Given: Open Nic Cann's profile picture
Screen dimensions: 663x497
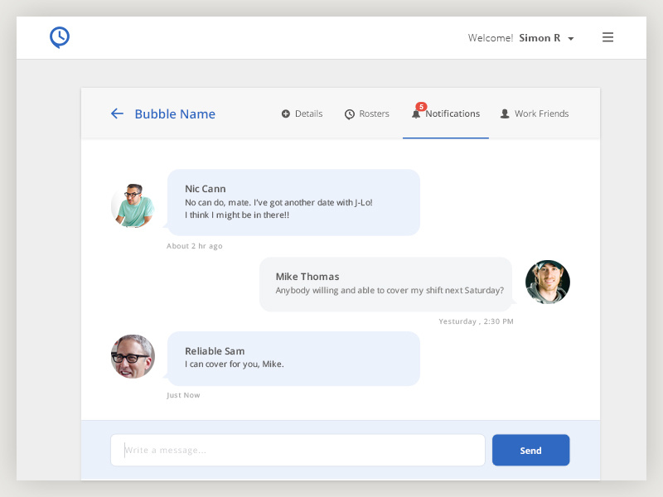Looking at the screenshot, I should coord(133,205).
